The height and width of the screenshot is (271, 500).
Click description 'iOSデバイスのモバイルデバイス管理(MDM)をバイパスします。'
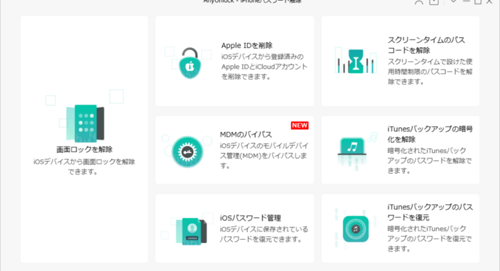tap(264, 156)
